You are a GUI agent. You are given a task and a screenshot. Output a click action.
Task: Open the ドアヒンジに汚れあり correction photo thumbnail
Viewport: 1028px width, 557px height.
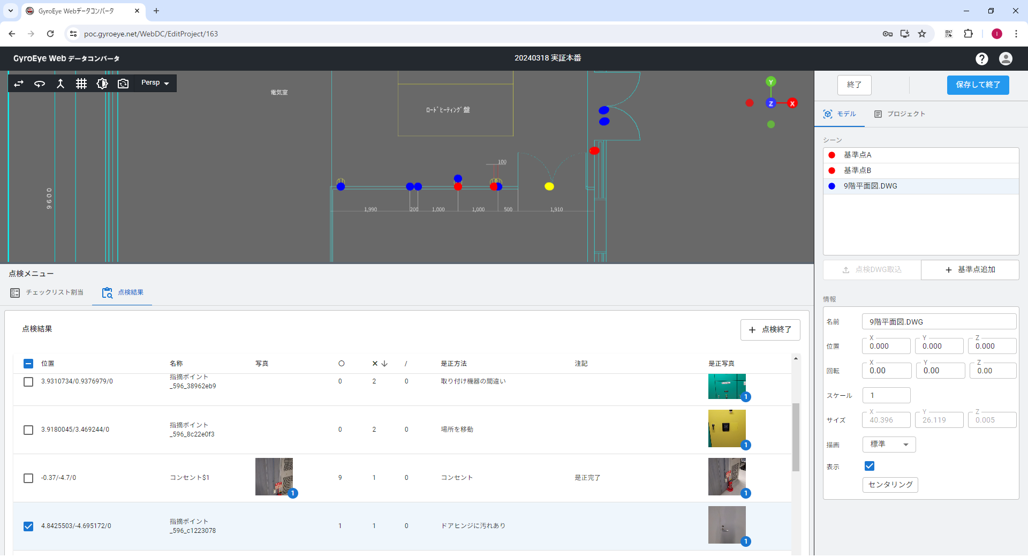click(x=727, y=525)
